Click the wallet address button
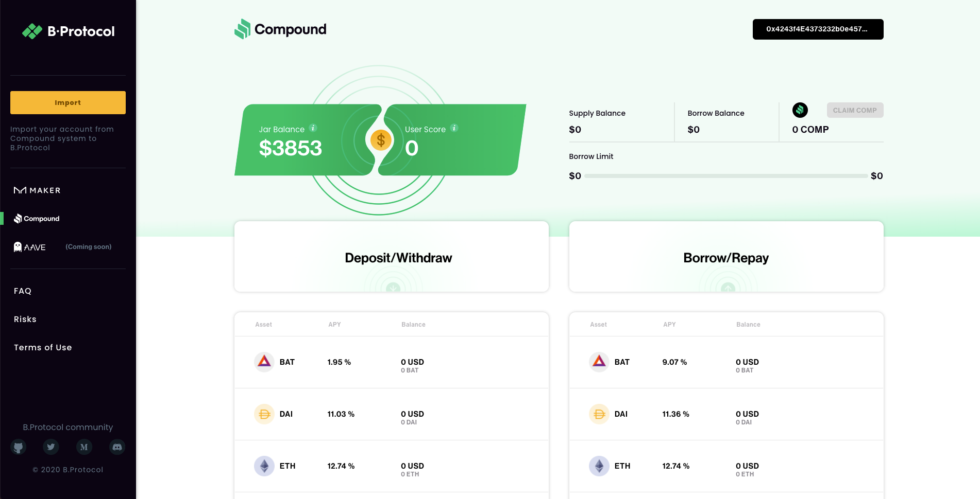The width and height of the screenshot is (980, 499). click(818, 29)
